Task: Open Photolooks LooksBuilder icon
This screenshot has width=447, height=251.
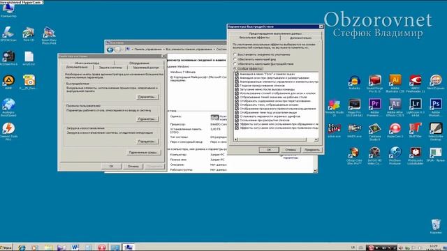Action: tap(416, 155)
